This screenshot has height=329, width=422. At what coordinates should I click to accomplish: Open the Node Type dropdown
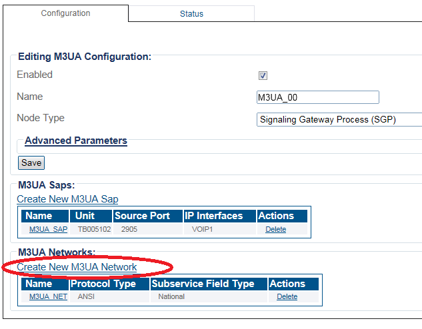[x=339, y=120]
